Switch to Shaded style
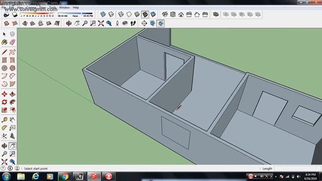 [x=137, y=15]
